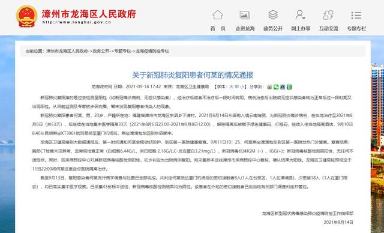Open the 政务公开 menu label
The height and width of the screenshot is (233, 384).
(x=273, y=28)
